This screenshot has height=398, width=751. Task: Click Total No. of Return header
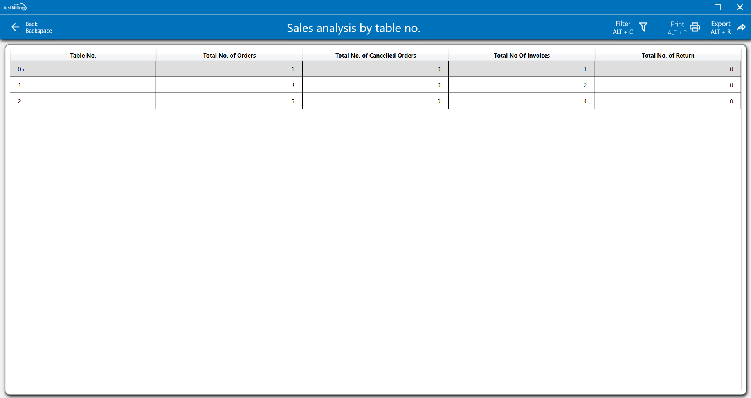(x=668, y=56)
